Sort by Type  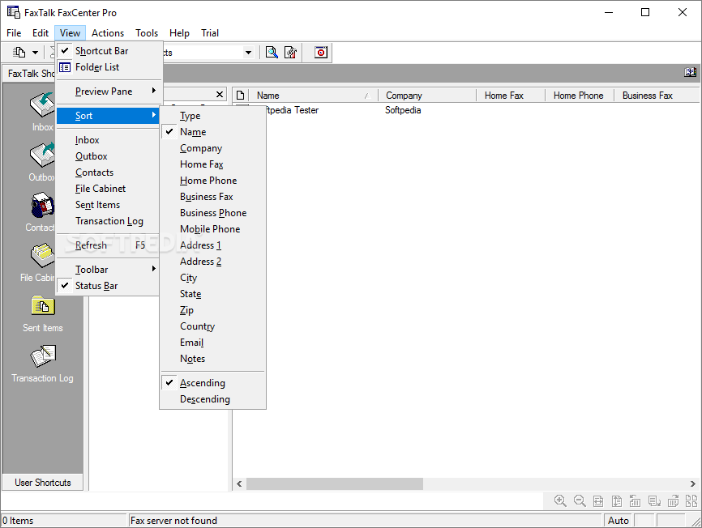coord(212,116)
